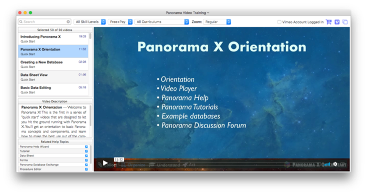Clear the search field with X icon

tap(68, 22)
